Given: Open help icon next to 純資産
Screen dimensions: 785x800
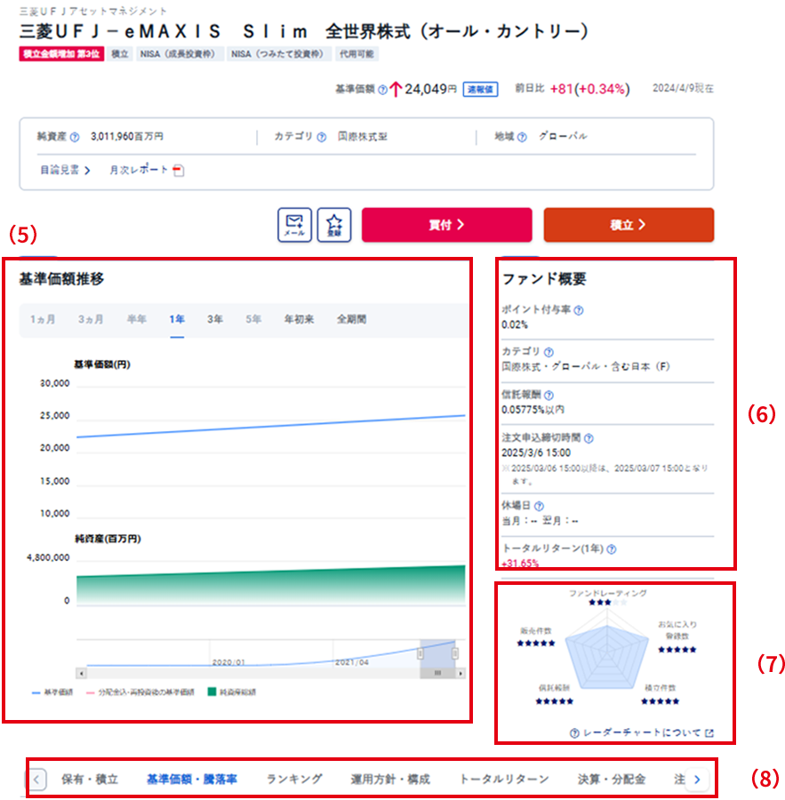Looking at the screenshot, I should (x=75, y=137).
